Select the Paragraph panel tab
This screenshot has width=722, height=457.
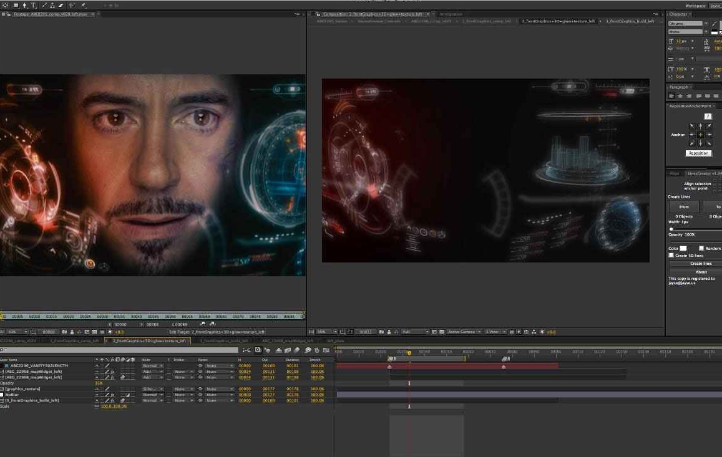(x=678, y=87)
